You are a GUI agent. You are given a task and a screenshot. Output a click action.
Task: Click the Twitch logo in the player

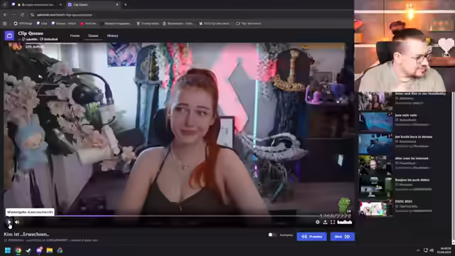tap(344, 222)
